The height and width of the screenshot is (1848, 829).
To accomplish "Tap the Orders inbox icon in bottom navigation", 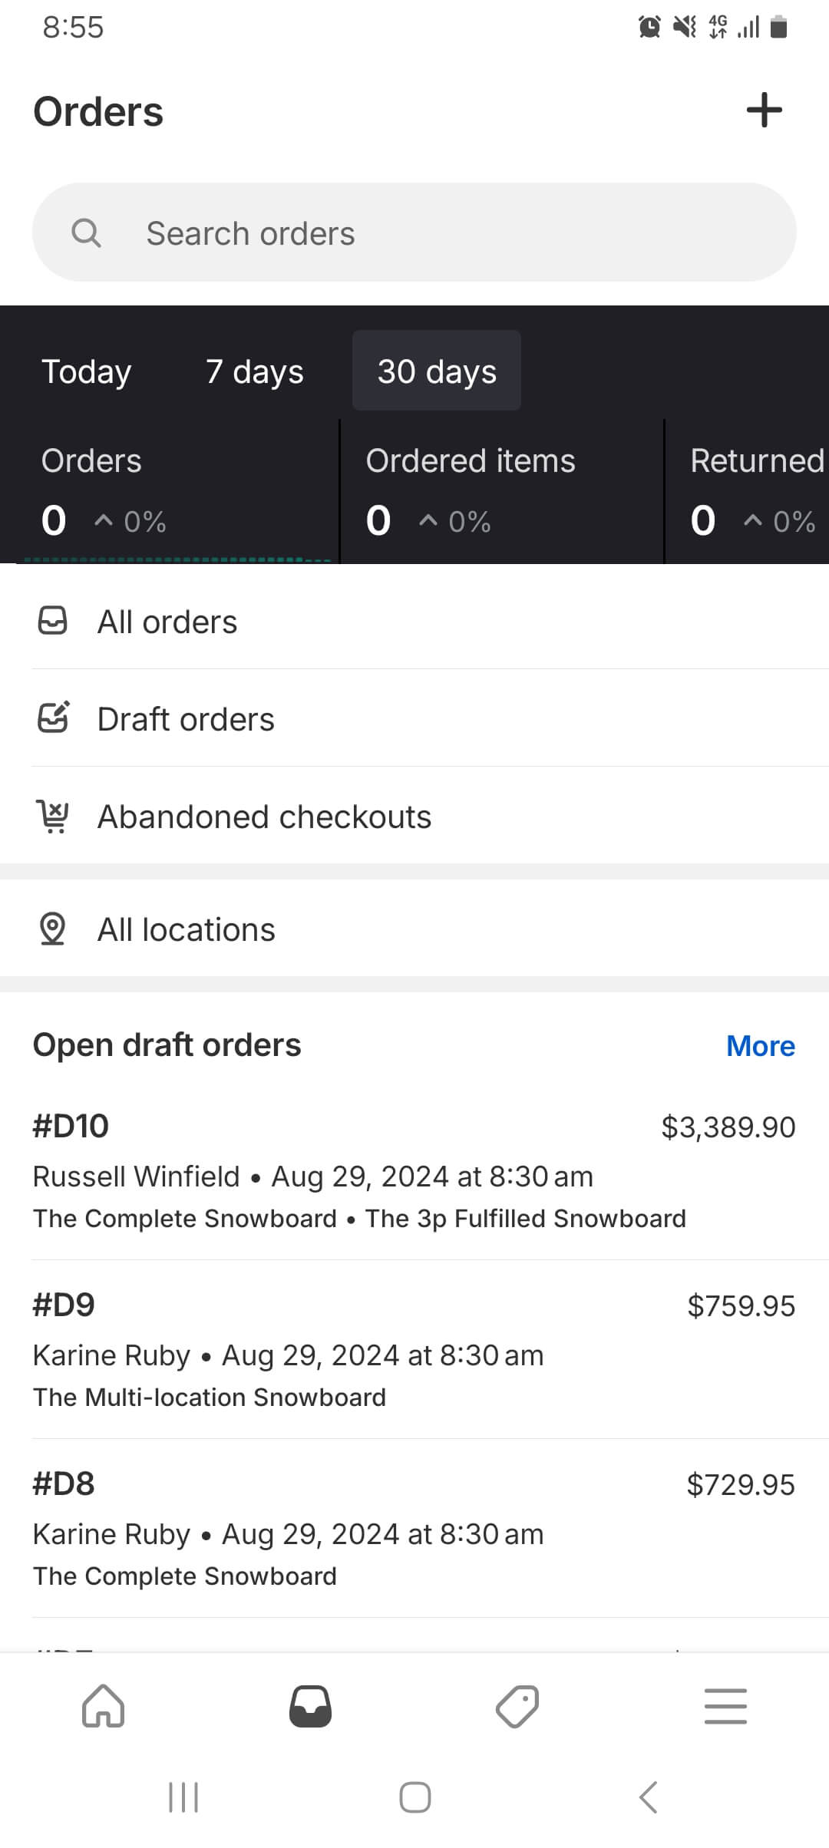I will tap(310, 1706).
